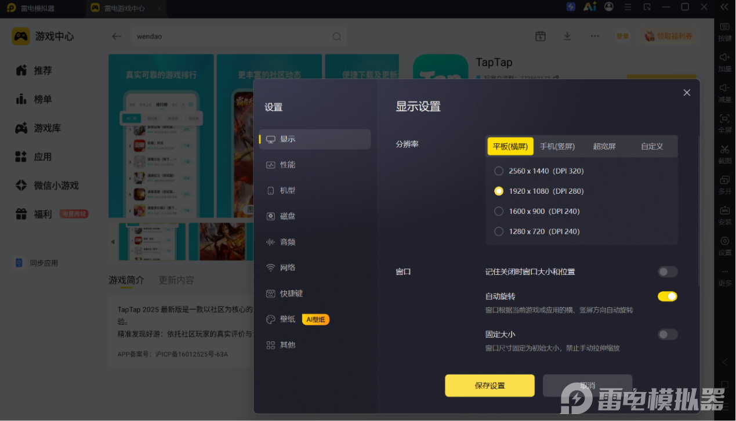Screen dimensions: 736x421
Task: Close the settings dialog with X
Action: pyautogui.click(x=687, y=93)
